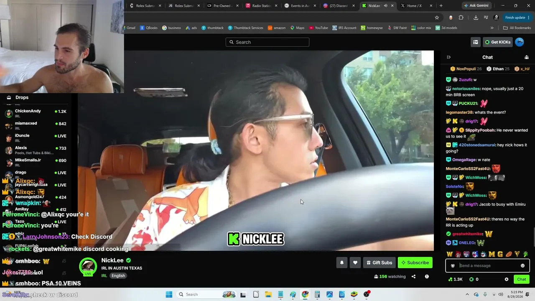Open the Windows Task View icon

tap(243, 294)
